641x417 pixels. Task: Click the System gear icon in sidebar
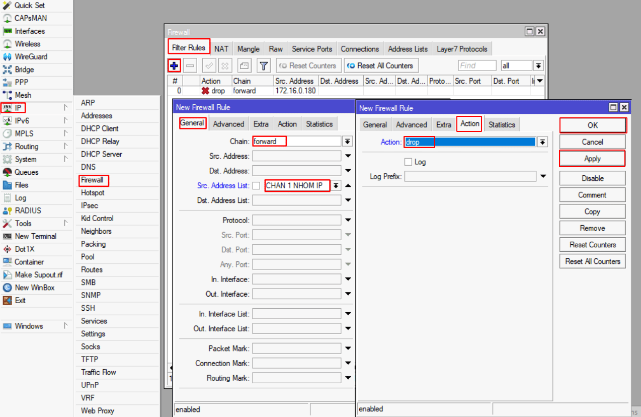(7, 159)
